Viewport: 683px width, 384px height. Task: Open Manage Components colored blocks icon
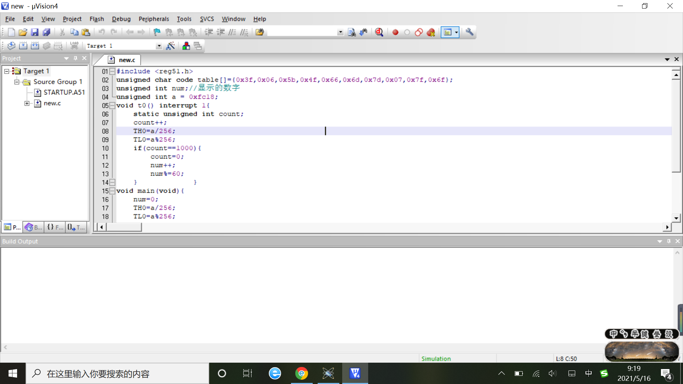pyautogui.click(x=186, y=46)
